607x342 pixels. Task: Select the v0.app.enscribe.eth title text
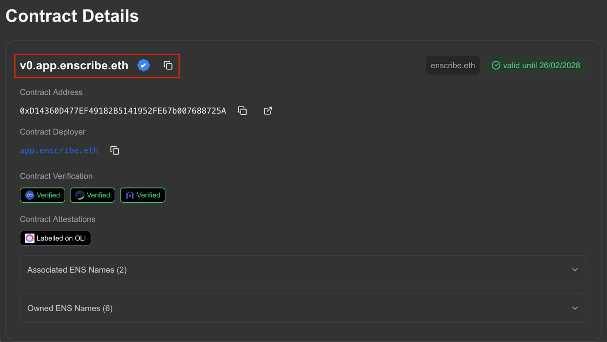74,65
